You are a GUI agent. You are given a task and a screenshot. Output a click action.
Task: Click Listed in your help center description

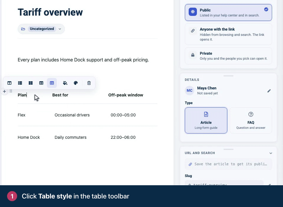click(x=229, y=15)
